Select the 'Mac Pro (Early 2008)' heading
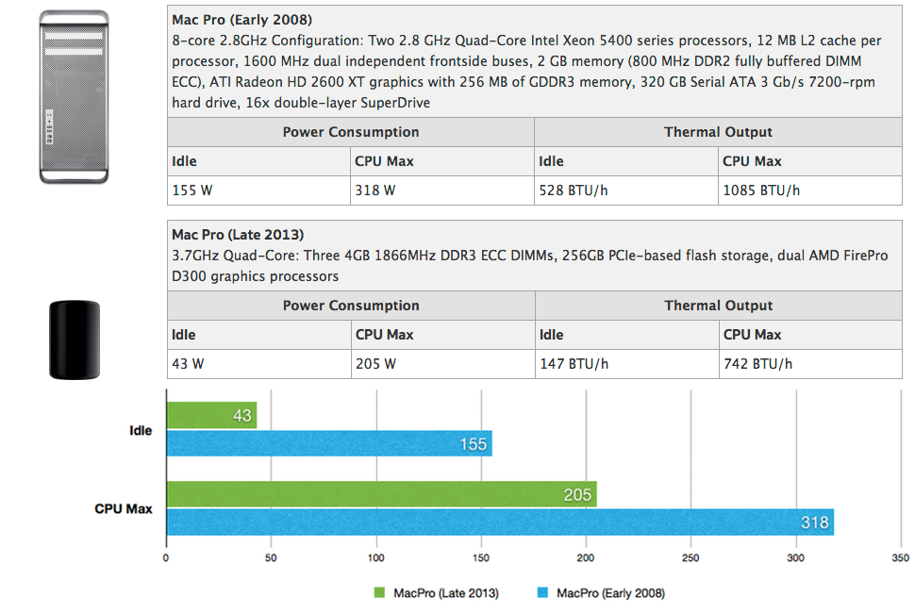This screenshot has height=613, width=915. 242,20
